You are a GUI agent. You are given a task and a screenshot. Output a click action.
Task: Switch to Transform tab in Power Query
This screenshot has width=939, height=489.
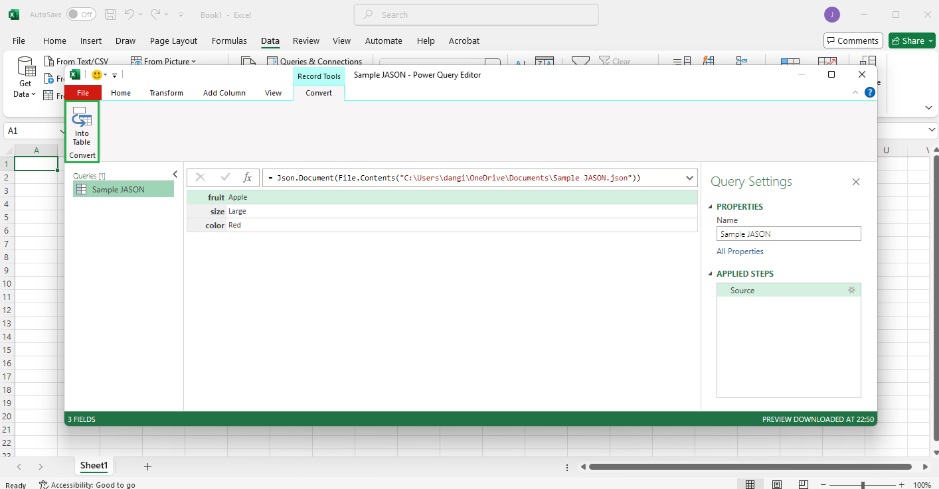(166, 93)
